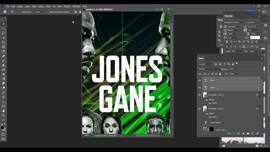
Task: Click the layer Fill value field
Action: (232, 74)
